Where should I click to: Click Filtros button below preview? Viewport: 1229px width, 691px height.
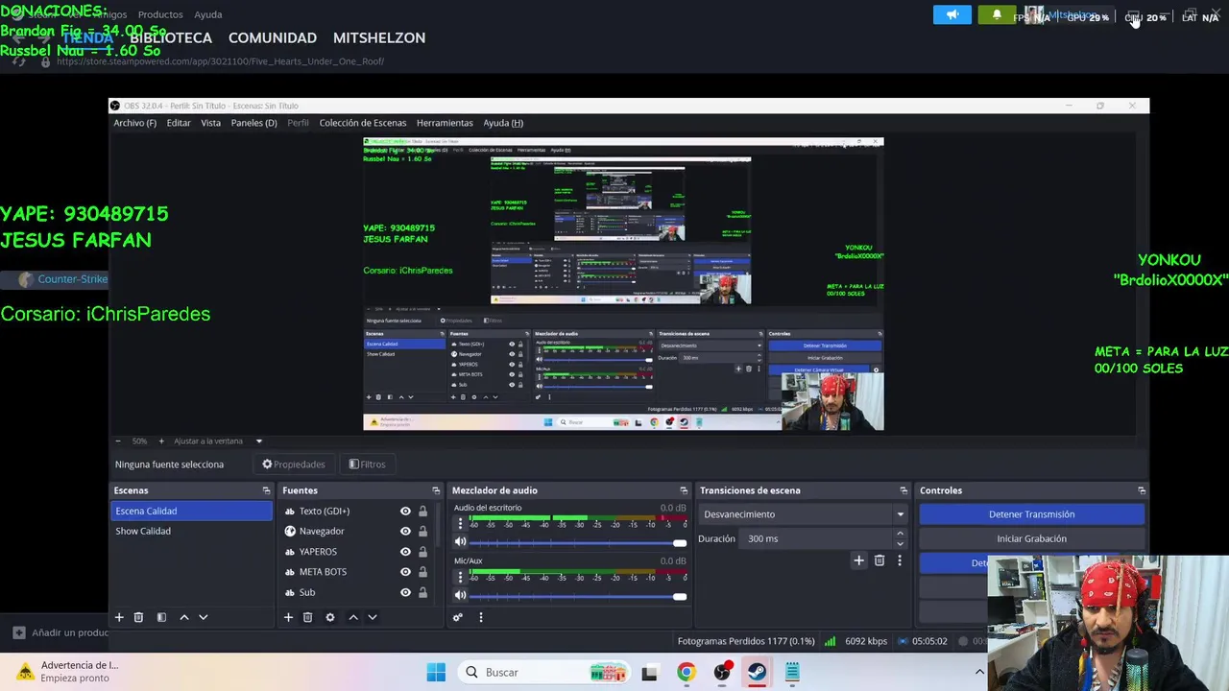pyautogui.click(x=367, y=465)
